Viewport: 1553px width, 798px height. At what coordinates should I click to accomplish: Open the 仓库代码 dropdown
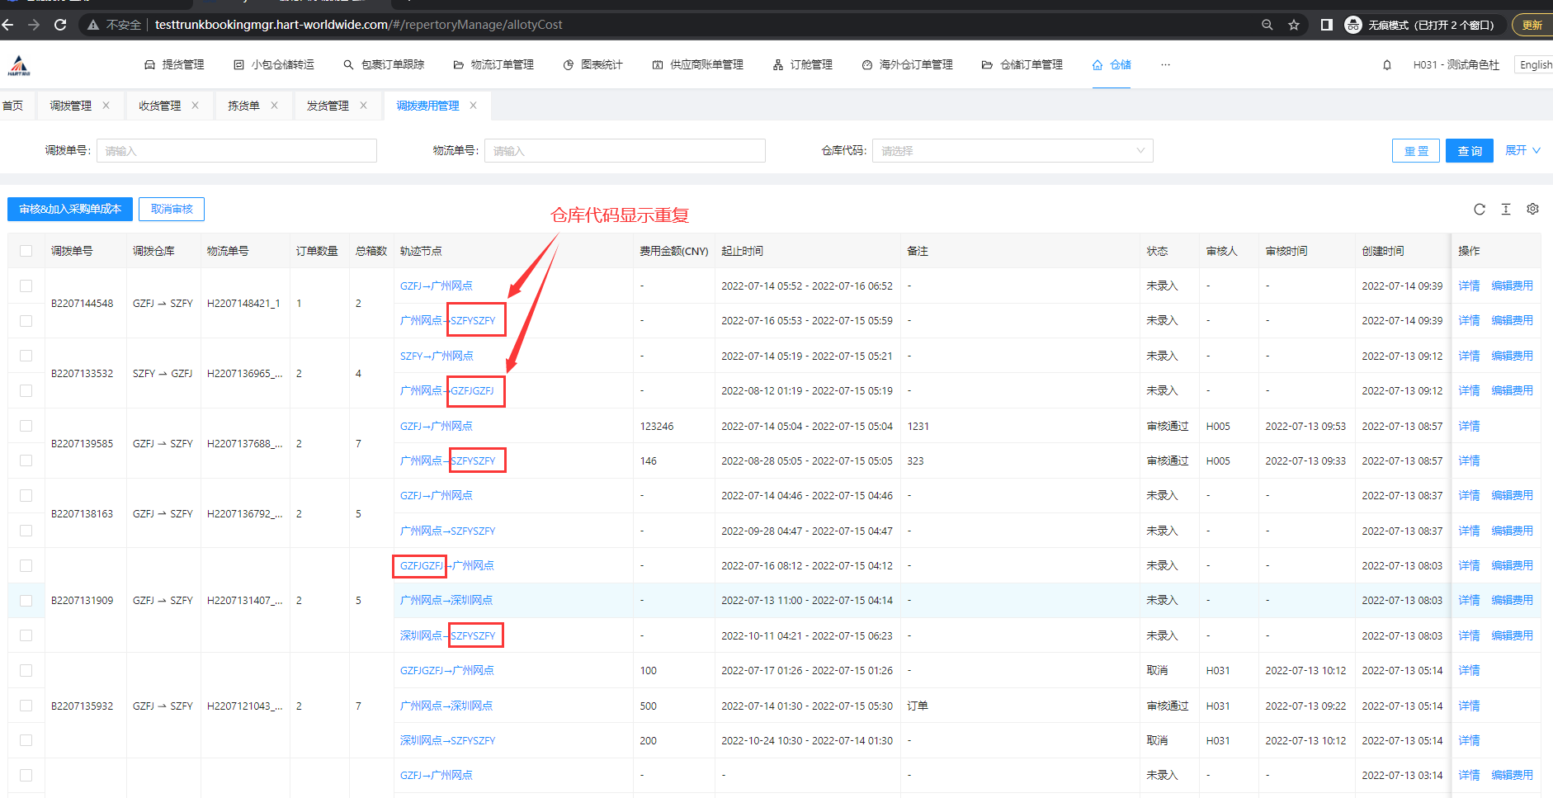click(1013, 151)
